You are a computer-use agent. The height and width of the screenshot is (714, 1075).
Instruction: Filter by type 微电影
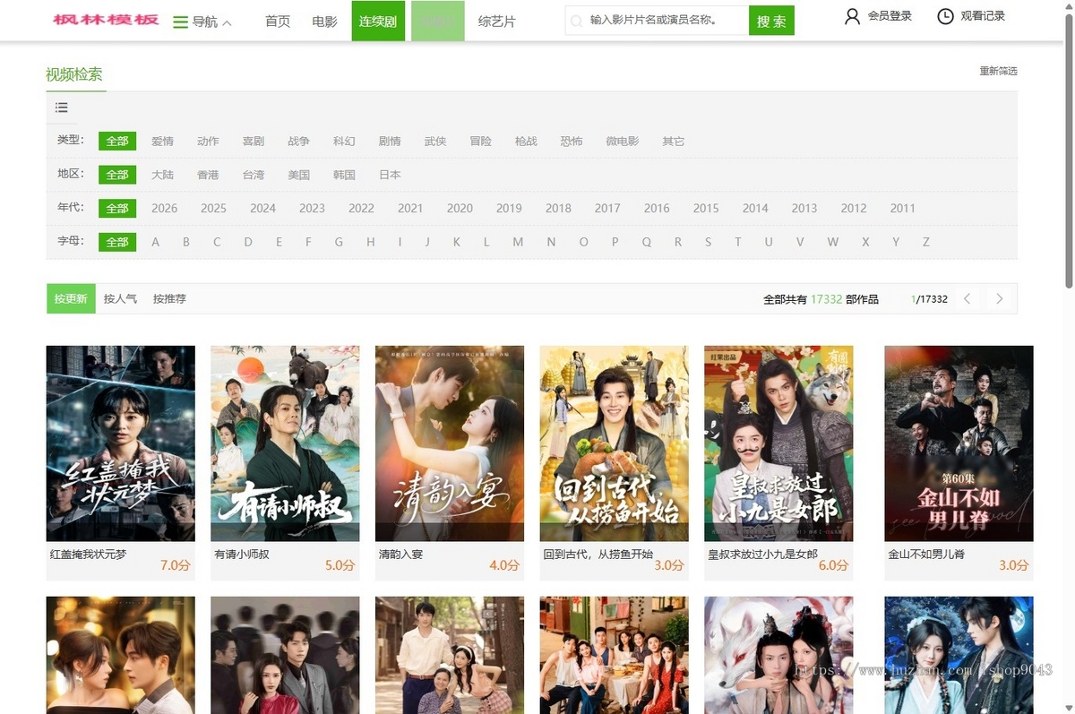(x=623, y=142)
